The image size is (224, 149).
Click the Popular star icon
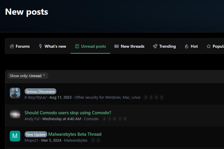coord(209,46)
